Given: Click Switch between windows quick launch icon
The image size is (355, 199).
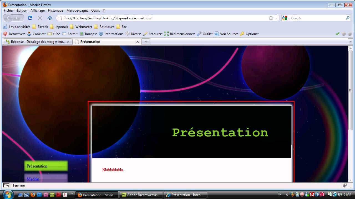Looking at the screenshot, I should coord(27,195).
